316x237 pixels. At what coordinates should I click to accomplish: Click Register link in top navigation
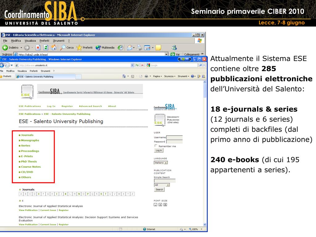(x=67, y=106)
